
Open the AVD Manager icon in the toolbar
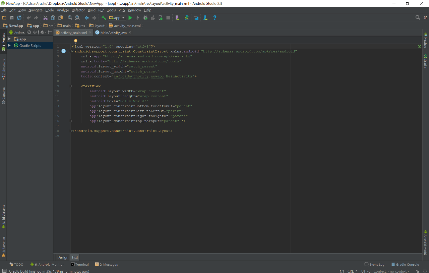177,18
